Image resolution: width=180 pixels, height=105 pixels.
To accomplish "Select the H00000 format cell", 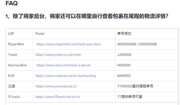I will click(x=147, y=65).
